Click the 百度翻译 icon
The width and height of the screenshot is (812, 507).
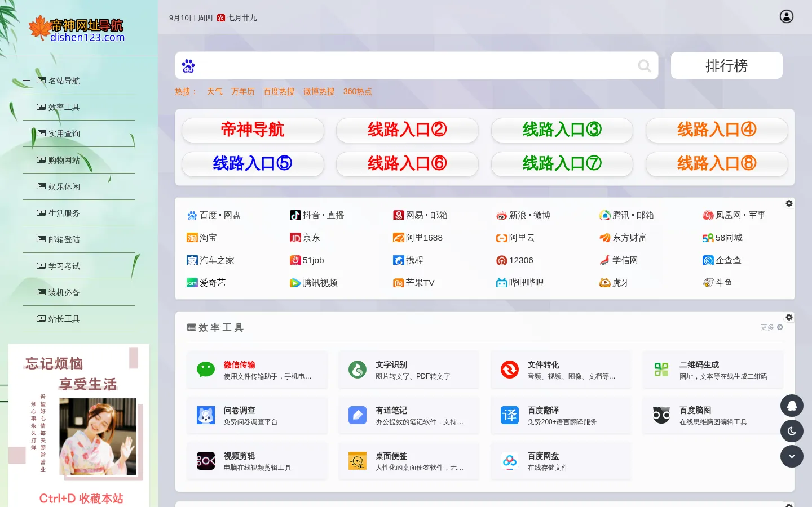pos(510,415)
